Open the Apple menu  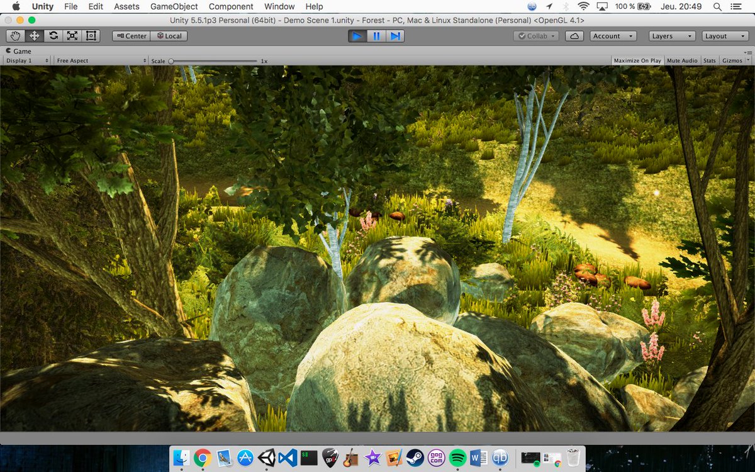tap(16, 6)
